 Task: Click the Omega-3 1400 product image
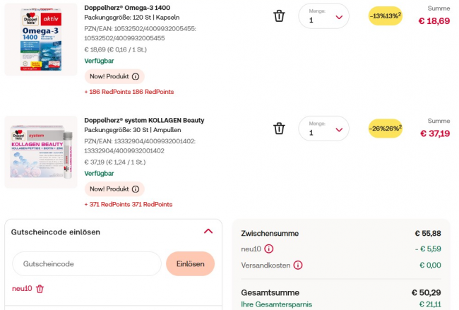click(41, 40)
